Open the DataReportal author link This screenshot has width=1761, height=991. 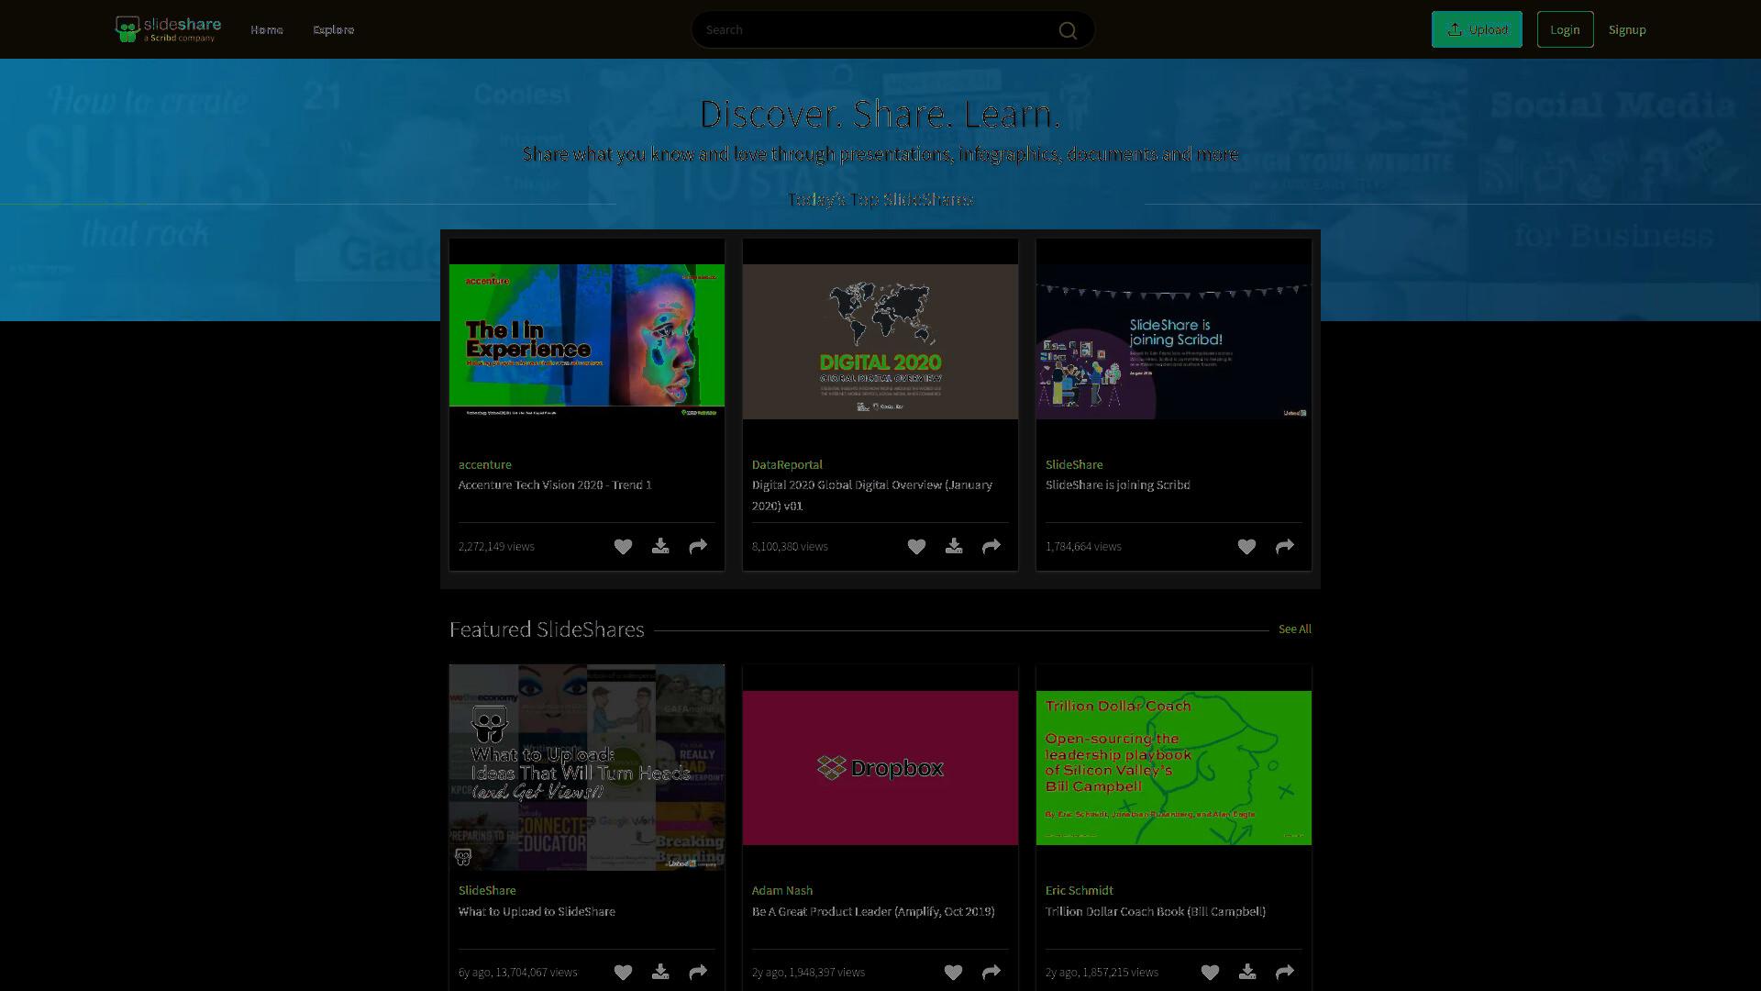coord(787,465)
